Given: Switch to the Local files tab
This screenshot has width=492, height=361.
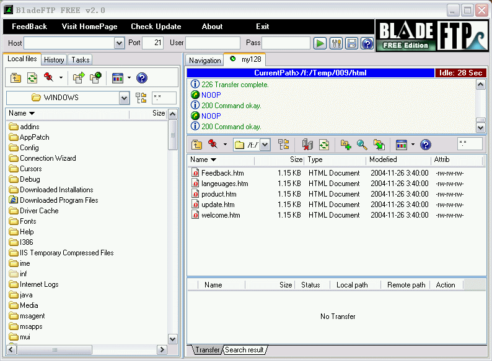Looking at the screenshot, I should point(22,59).
